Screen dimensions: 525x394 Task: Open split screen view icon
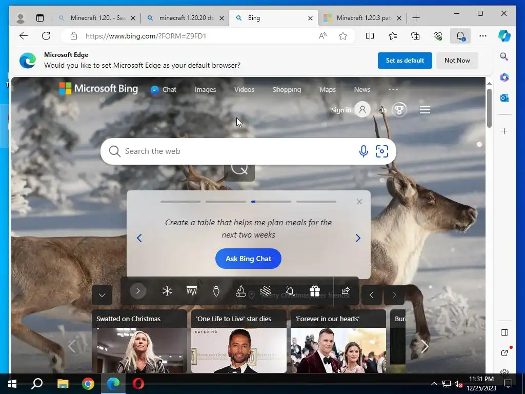[370, 36]
